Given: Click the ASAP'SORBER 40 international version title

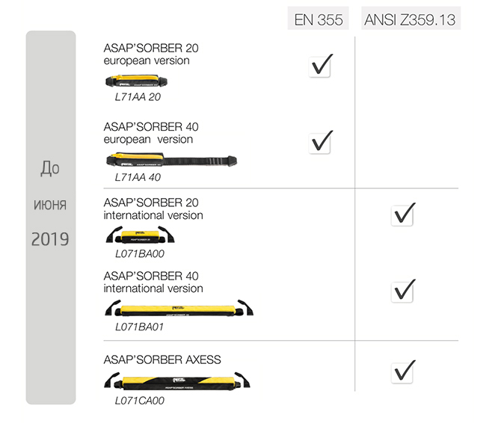Looking at the screenshot, I should [x=153, y=282].
